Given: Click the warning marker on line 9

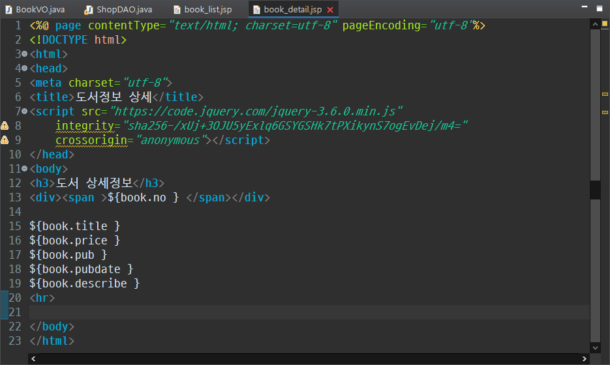Looking at the screenshot, I should coord(5,139).
